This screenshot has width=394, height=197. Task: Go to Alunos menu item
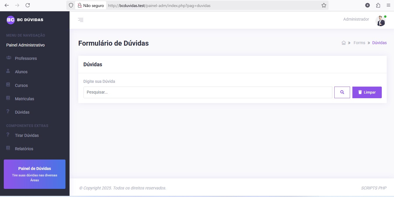[21, 72]
